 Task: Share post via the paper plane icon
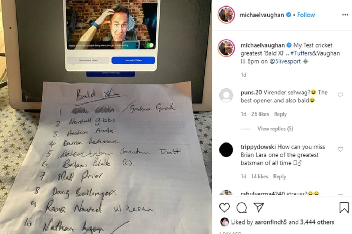pos(259,208)
